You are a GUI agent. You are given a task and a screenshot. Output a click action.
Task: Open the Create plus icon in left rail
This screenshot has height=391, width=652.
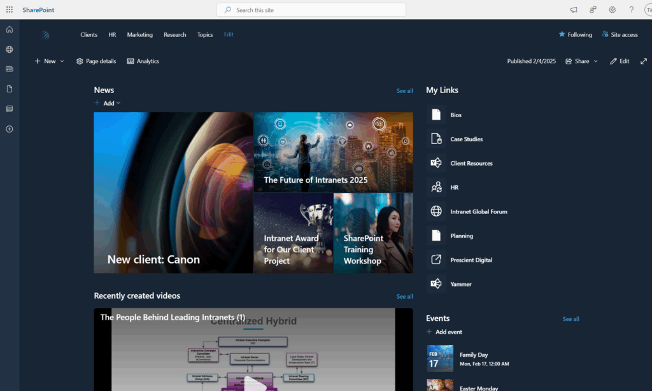pos(10,129)
